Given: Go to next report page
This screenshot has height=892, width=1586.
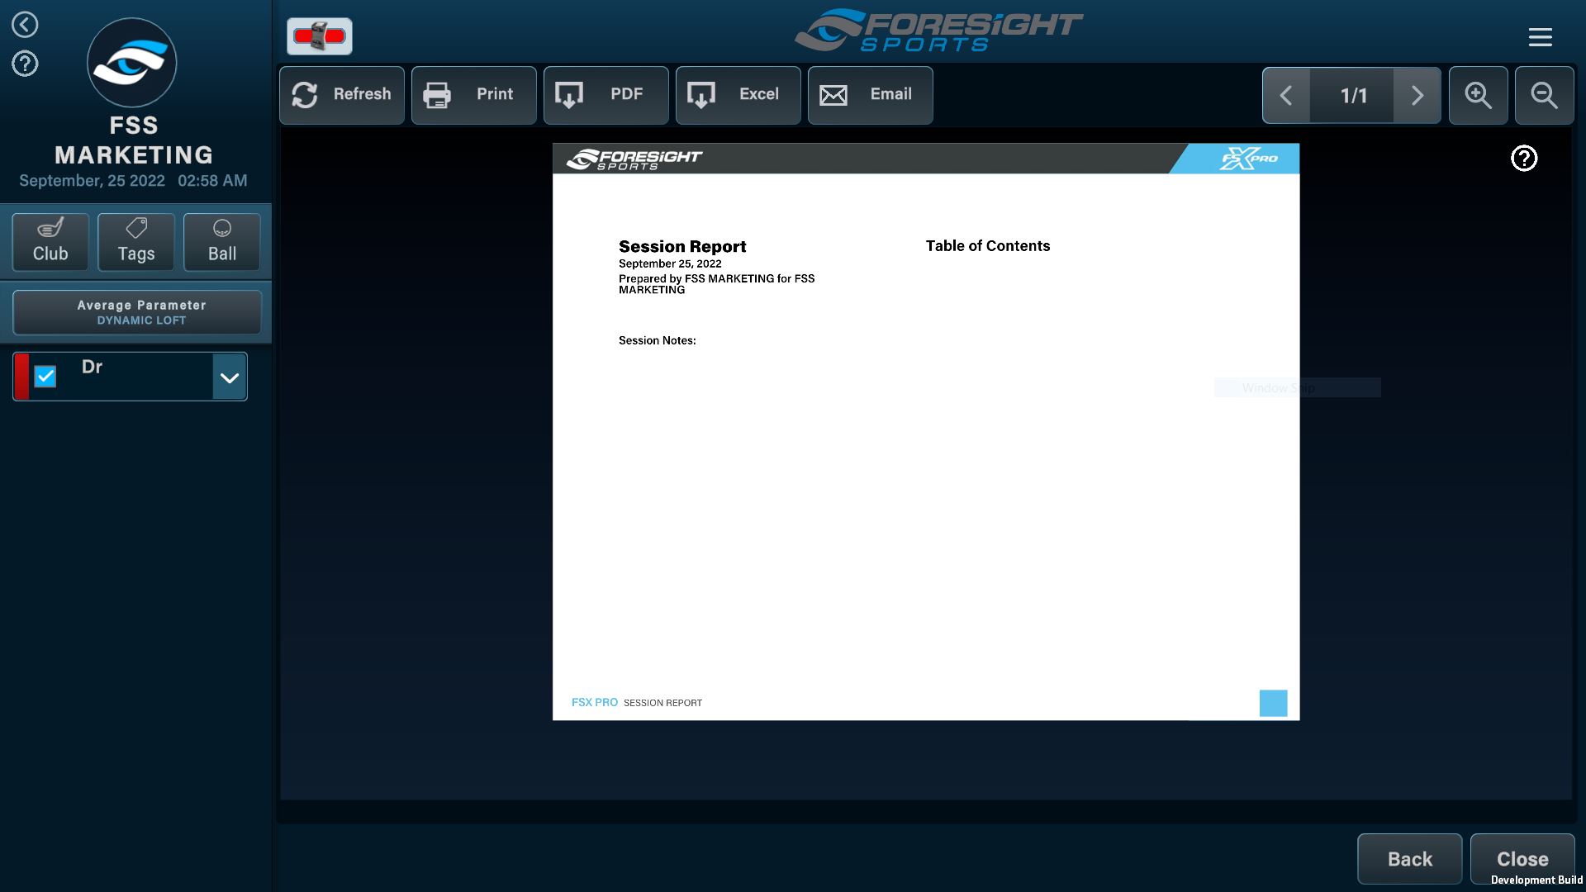Looking at the screenshot, I should point(1417,96).
